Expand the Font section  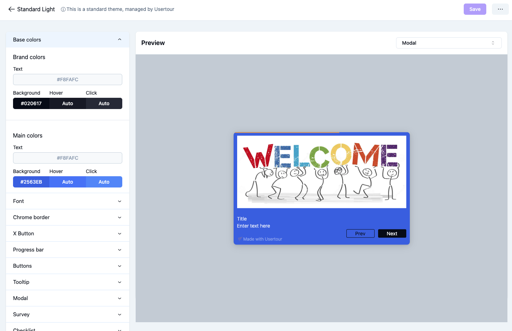point(68,201)
